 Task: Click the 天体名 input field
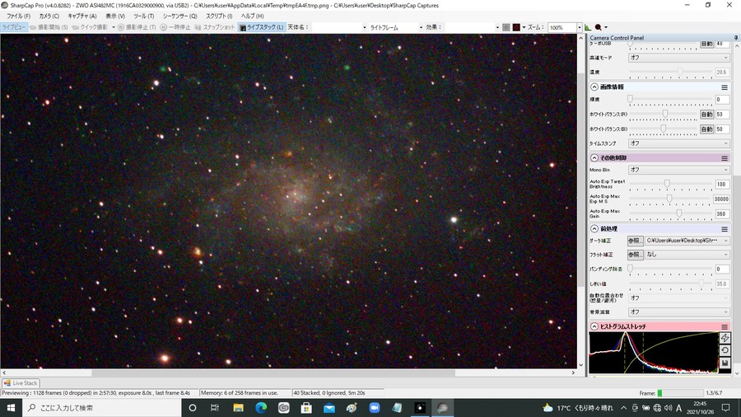pos(339,27)
